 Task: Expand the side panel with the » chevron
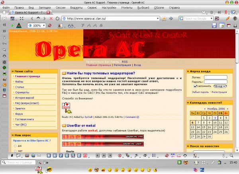[4, 31]
